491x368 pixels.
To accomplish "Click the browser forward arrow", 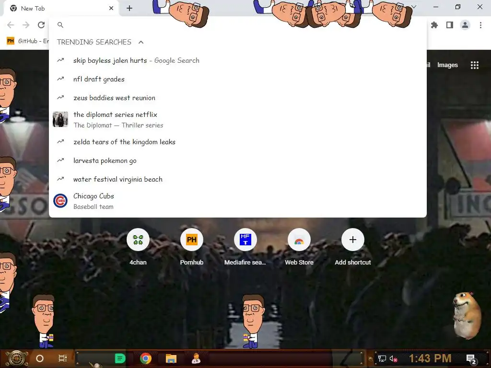I will pyautogui.click(x=26, y=25).
